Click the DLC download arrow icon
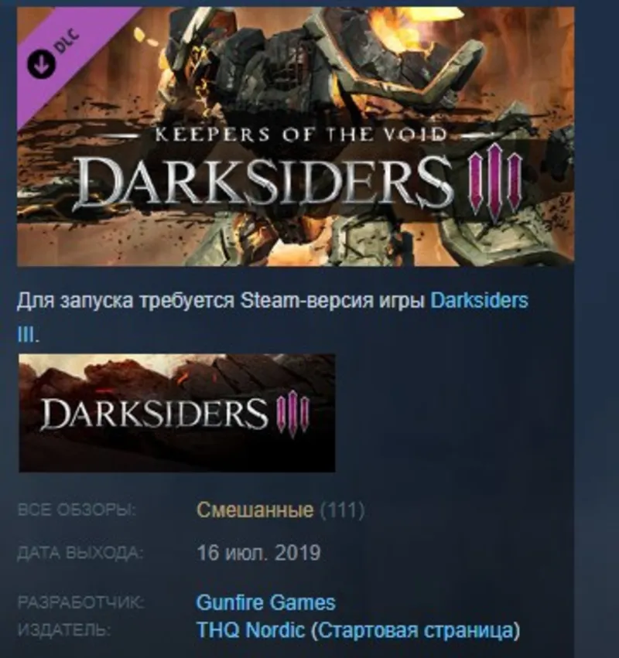 click(41, 63)
